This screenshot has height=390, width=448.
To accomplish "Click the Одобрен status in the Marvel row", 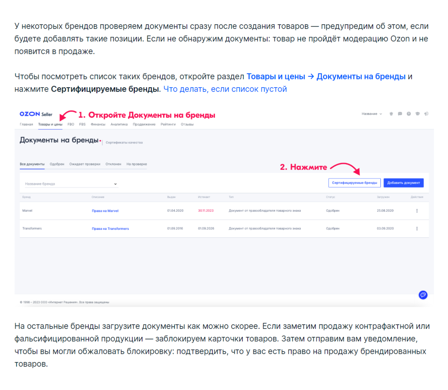I will [333, 210].
